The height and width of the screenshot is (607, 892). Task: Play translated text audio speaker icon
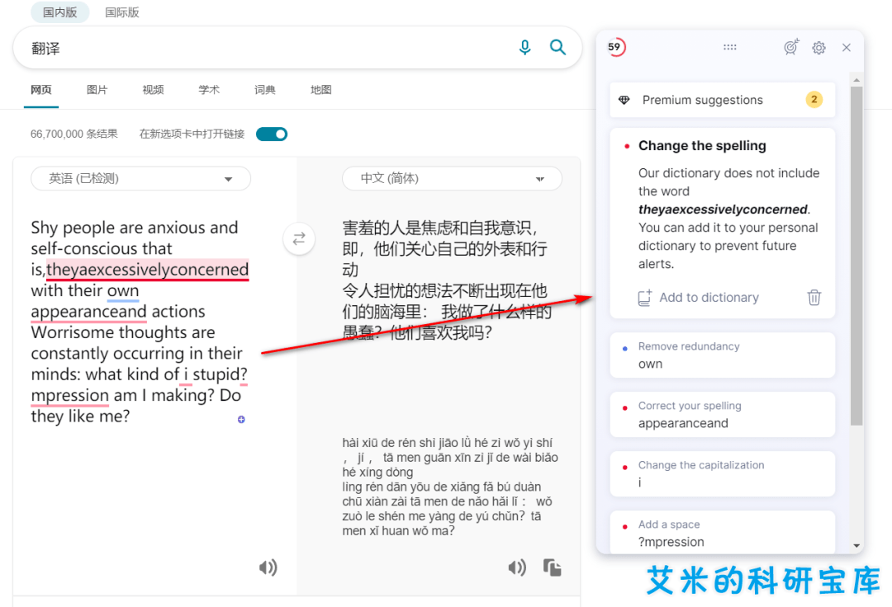point(517,567)
